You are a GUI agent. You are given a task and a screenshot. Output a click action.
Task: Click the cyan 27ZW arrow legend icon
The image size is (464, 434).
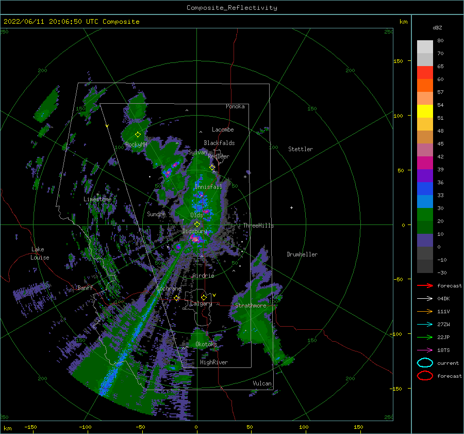click(x=425, y=325)
